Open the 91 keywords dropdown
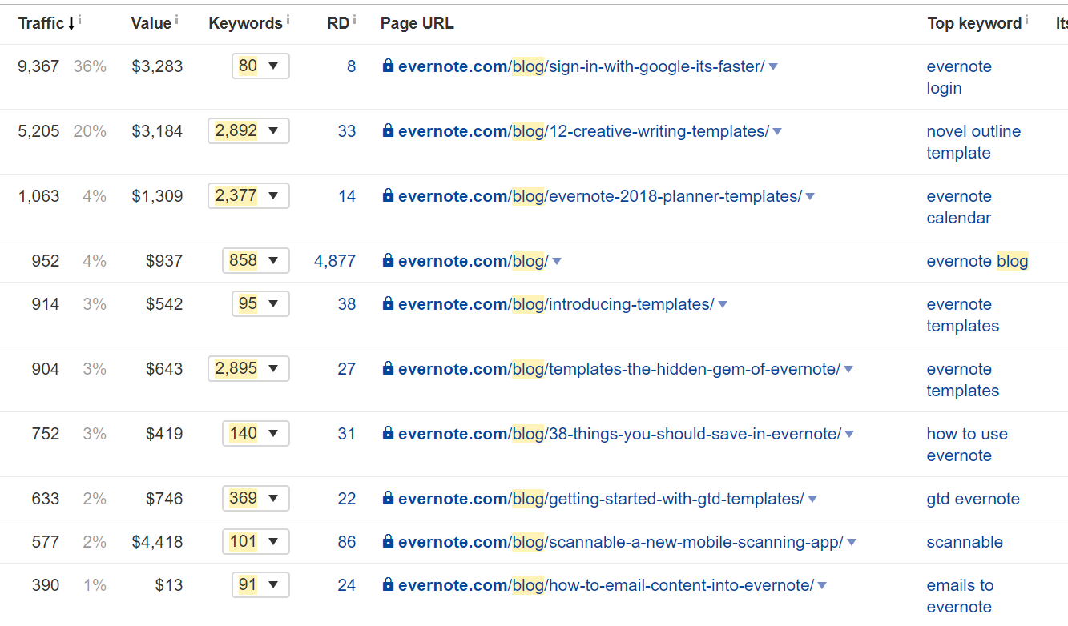Screen dimensions: 1068x626 tap(260, 585)
